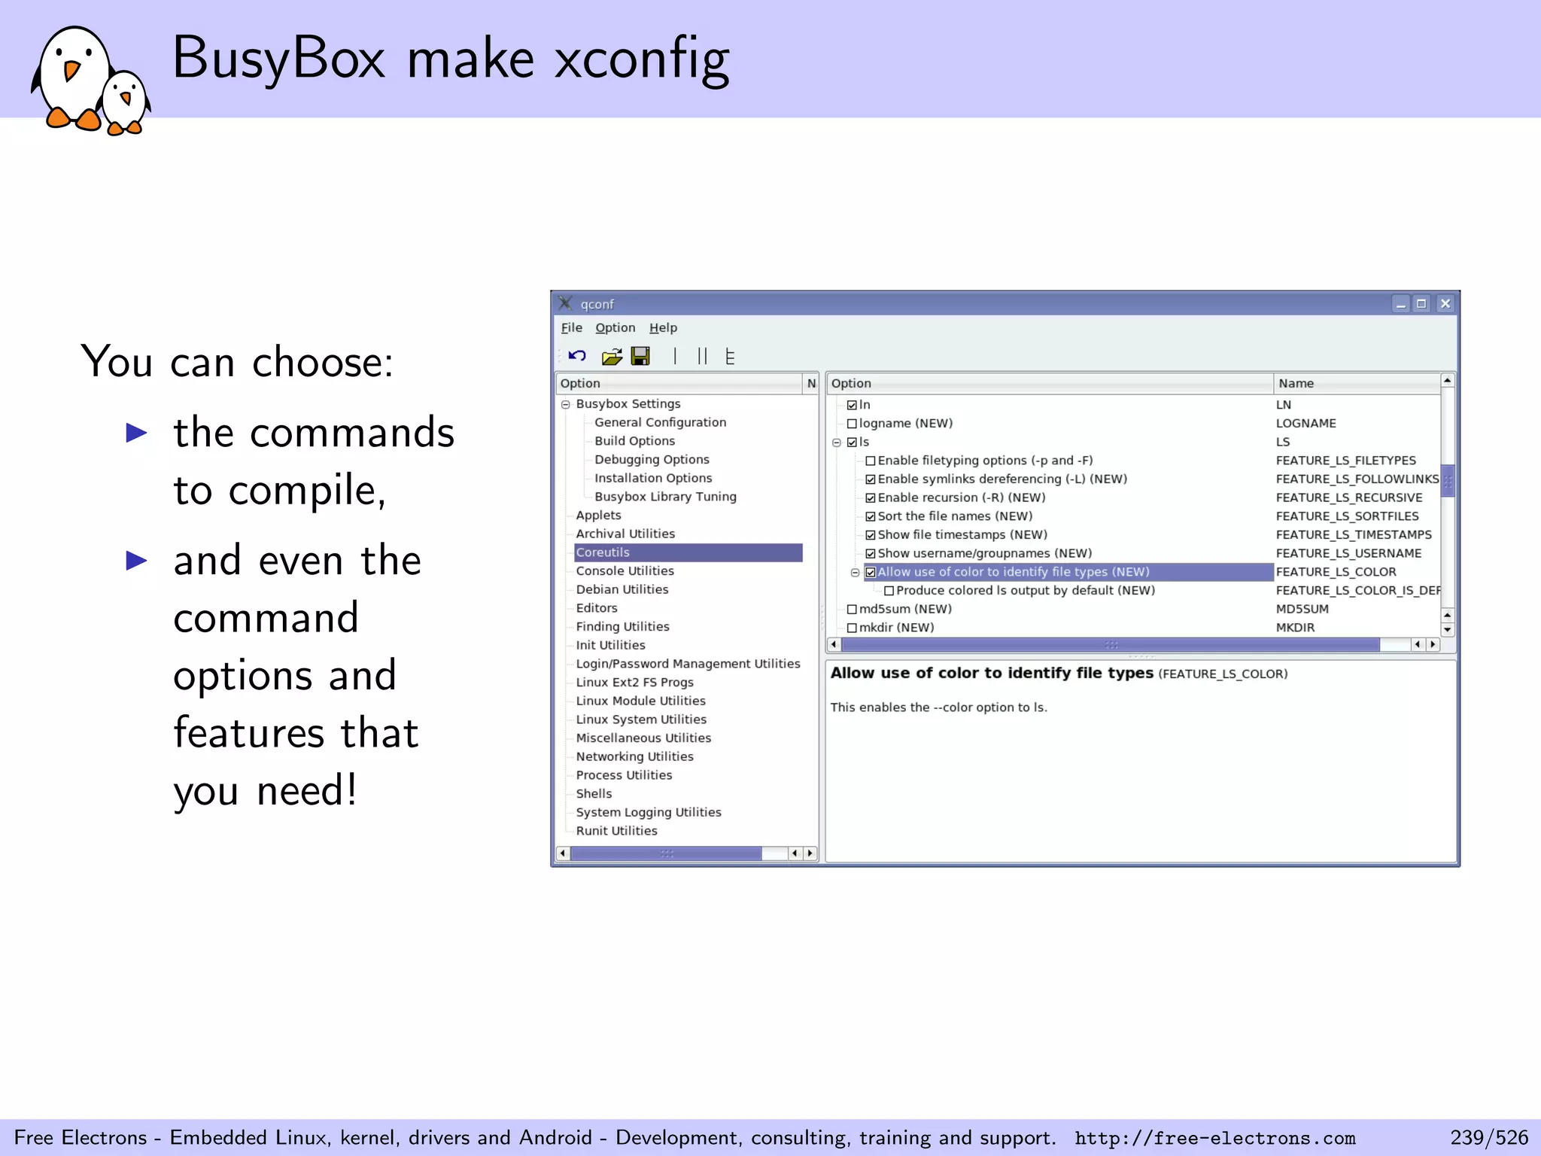Toggle the ln checkbox
Screen dimensions: 1541x1156
852,405
